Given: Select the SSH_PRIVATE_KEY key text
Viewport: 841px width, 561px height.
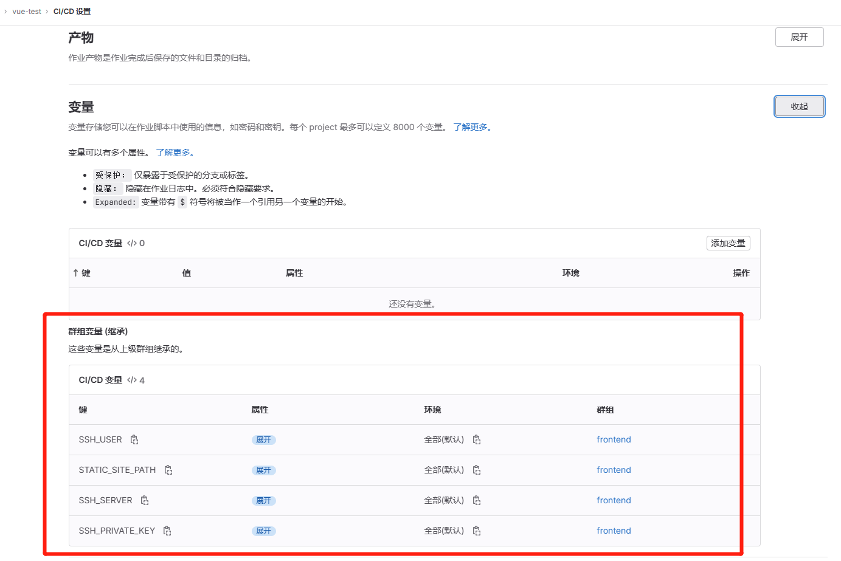Looking at the screenshot, I should click(117, 531).
